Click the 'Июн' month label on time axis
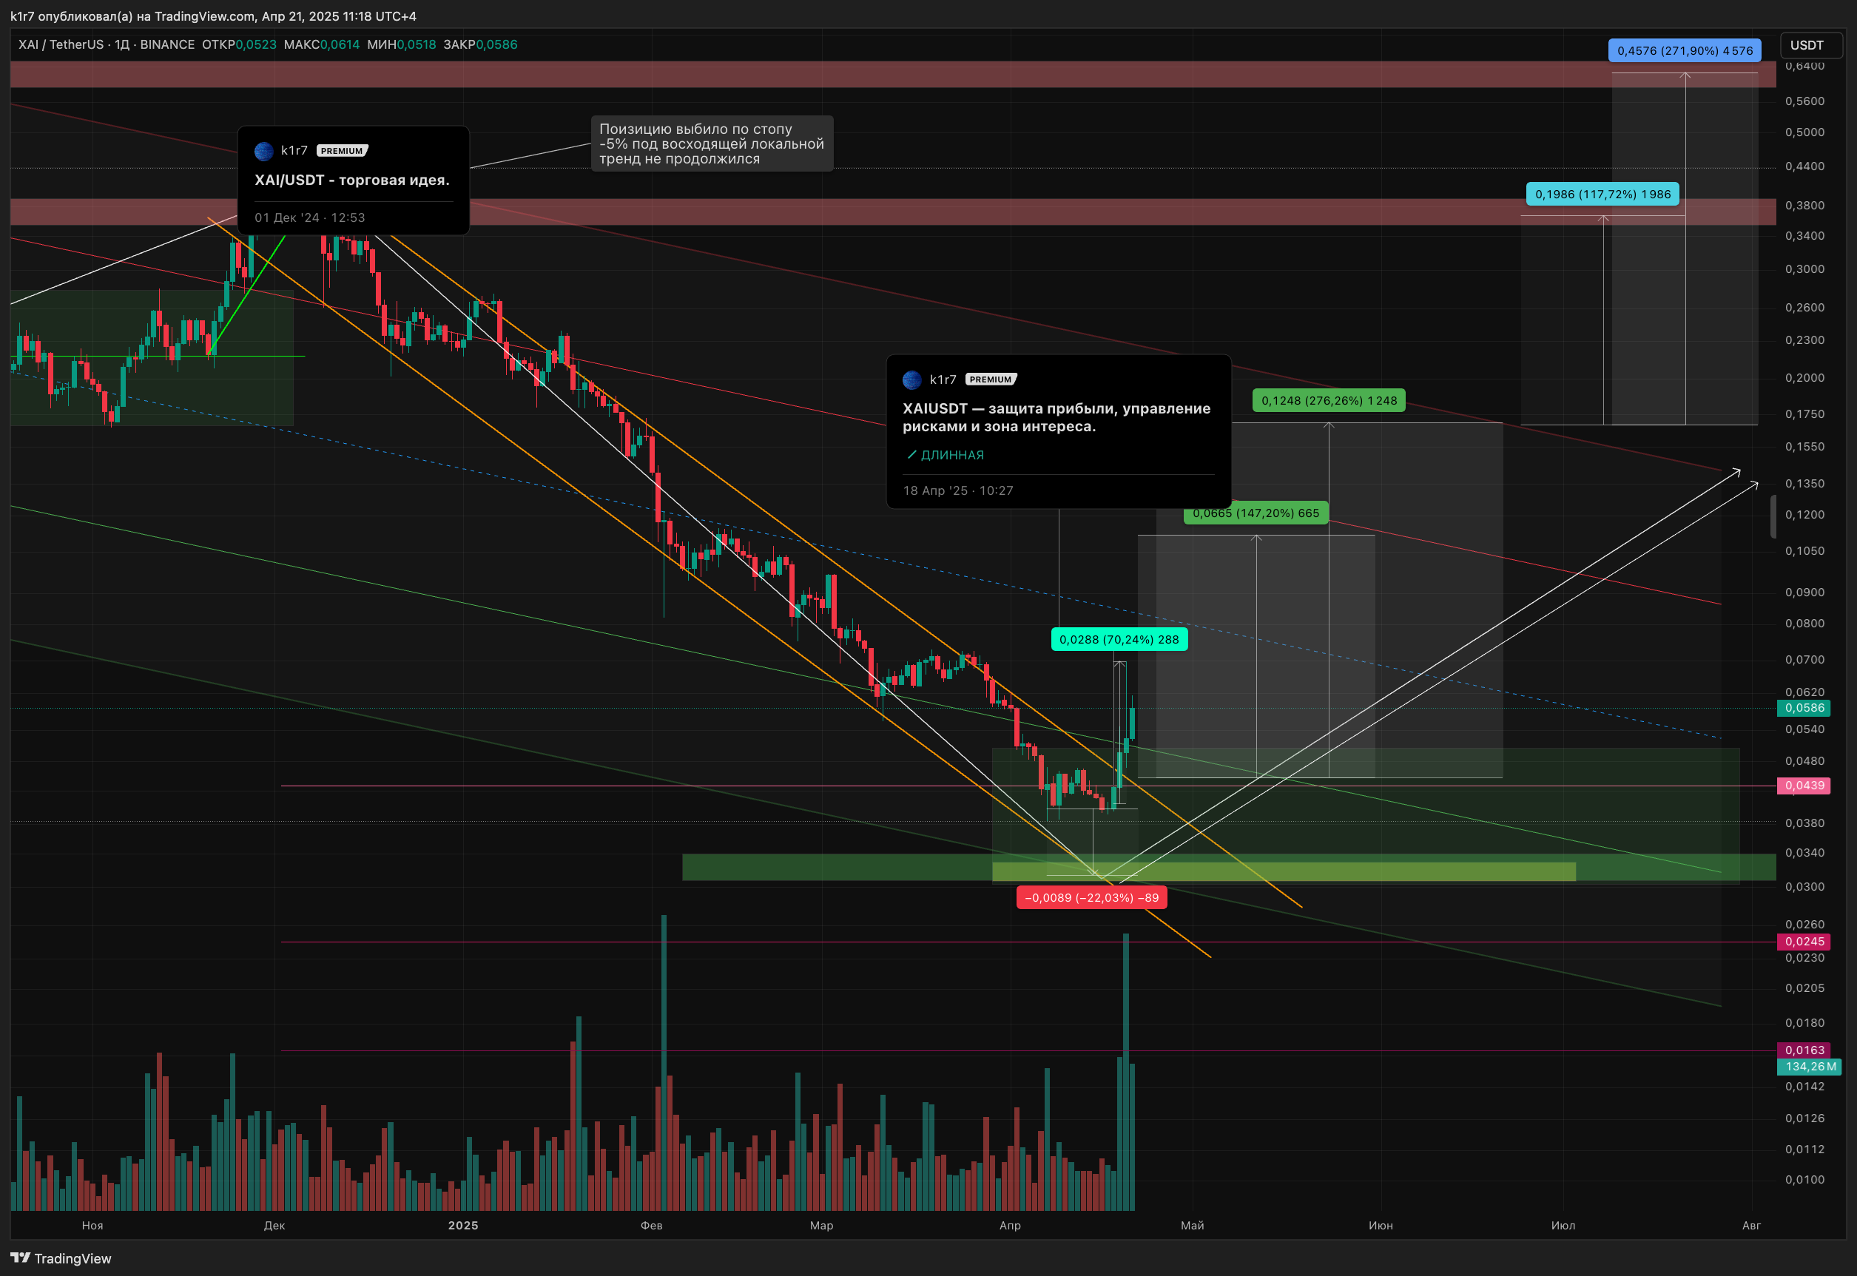This screenshot has height=1276, width=1857. click(x=1381, y=1226)
